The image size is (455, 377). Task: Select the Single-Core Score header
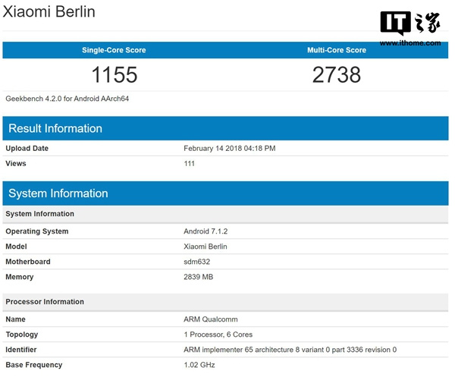coord(114,50)
